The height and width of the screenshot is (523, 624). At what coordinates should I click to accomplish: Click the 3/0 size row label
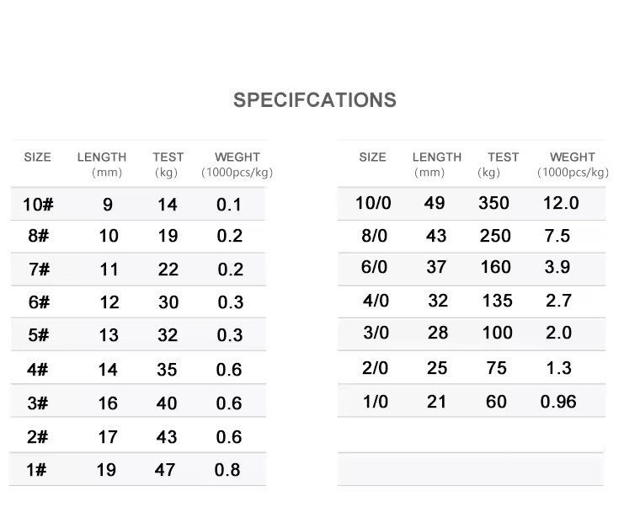coord(376,333)
